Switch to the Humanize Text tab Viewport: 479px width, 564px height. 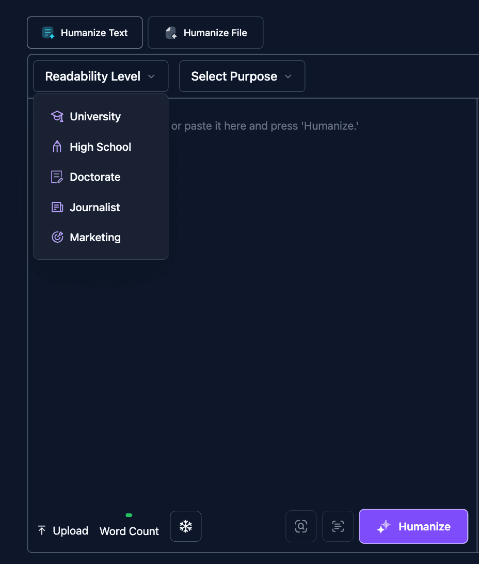click(x=85, y=32)
